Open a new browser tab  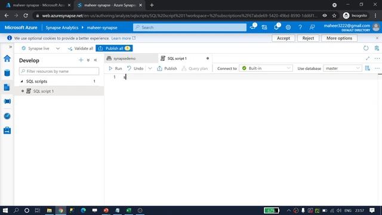click(x=152, y=5)
